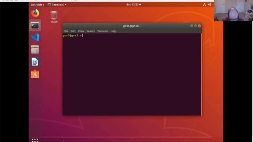Open the Activities overview
This screenshot has width=253, height=142.
click(x=38, y=5)
